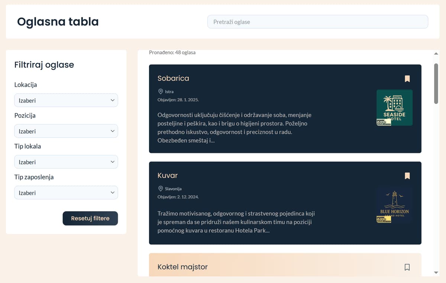Click the listings scrollbar thumb
The width and height of the screenshot is (446, 283).
pyautogui.click(x=436, y=83)
